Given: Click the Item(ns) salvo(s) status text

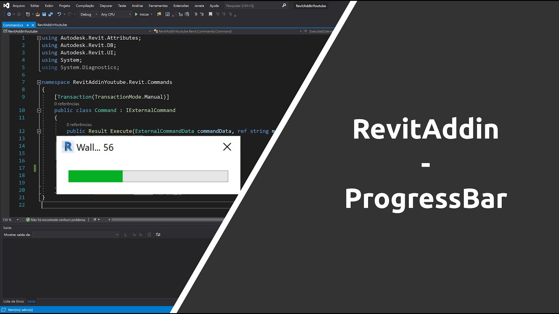Looking at the screenshot, I should click(21, 310).
